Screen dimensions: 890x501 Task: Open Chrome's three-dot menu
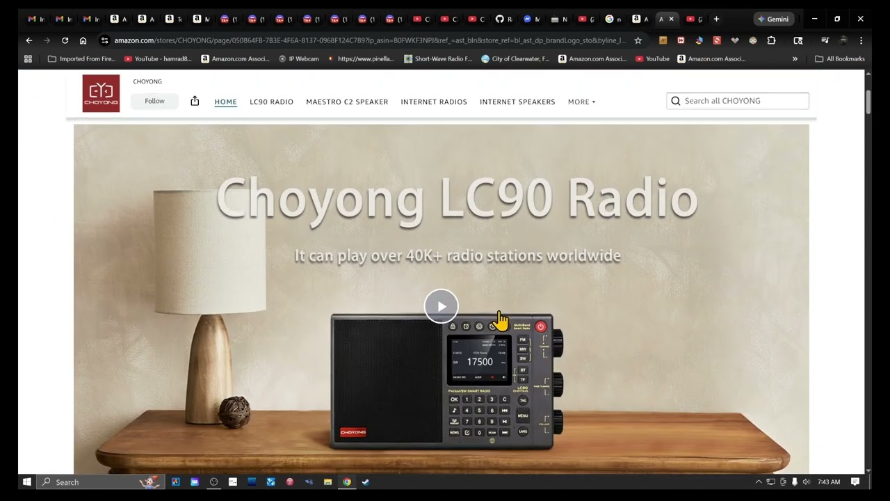861,40
